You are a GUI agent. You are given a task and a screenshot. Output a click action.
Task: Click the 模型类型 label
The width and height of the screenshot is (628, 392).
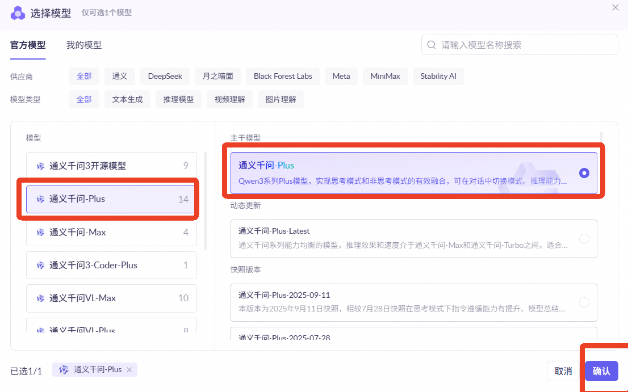25,100
